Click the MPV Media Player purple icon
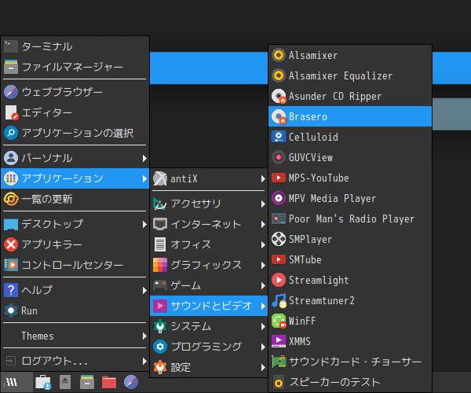Image resolution: width=471 pixels, height=393 pixels. coord(279,198)
